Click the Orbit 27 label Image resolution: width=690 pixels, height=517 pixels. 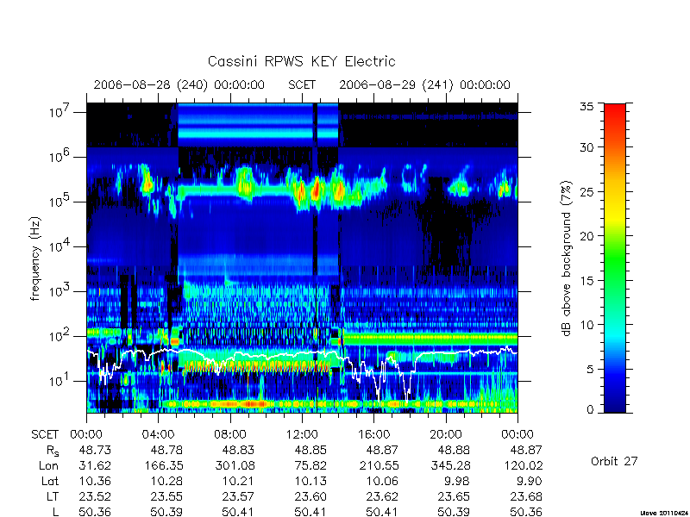pyautogui.click(x=614, y=461)
